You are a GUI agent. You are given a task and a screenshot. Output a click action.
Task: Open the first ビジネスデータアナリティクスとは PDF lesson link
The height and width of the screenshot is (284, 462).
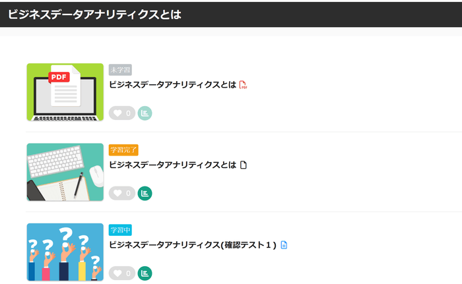(x=172, y=85)
